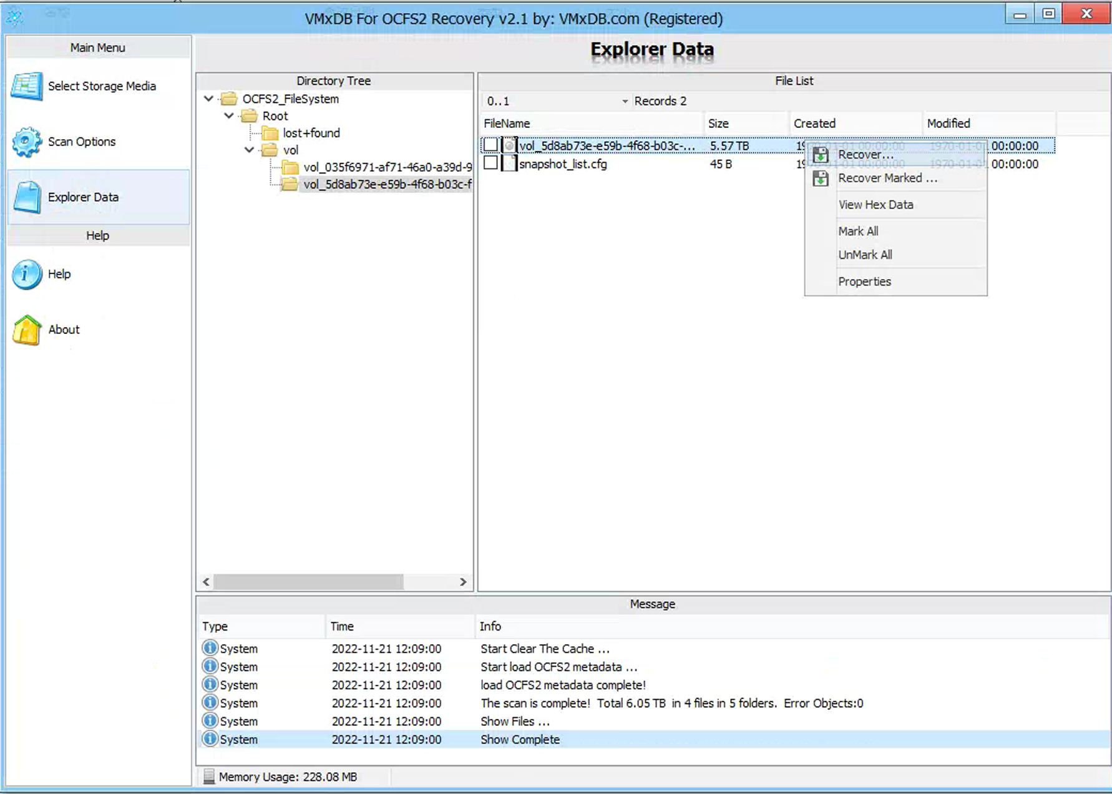Click the lost+found folder icon
Image resolution: width=1112 pixels, height=794 pixels.
[x=270, y=133]
